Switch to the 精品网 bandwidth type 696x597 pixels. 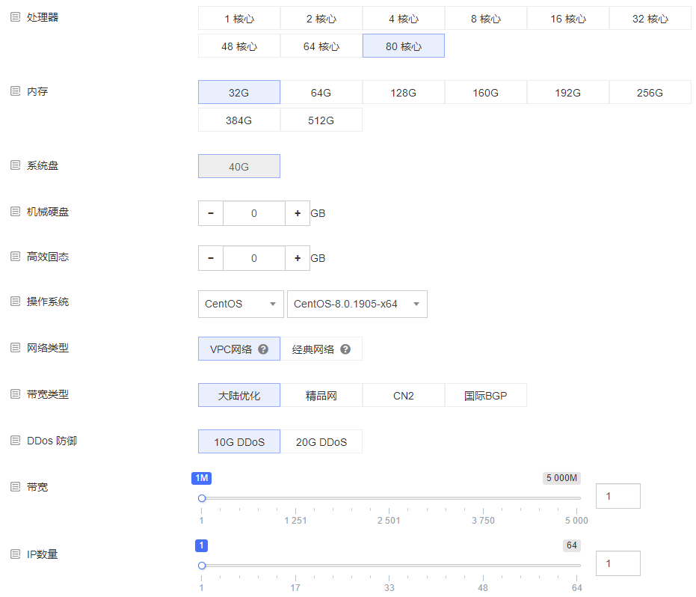point(321,395)
